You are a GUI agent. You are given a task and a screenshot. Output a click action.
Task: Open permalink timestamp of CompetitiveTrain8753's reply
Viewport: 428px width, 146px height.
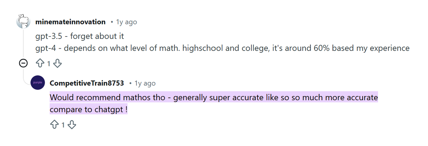tap(145, 83)
